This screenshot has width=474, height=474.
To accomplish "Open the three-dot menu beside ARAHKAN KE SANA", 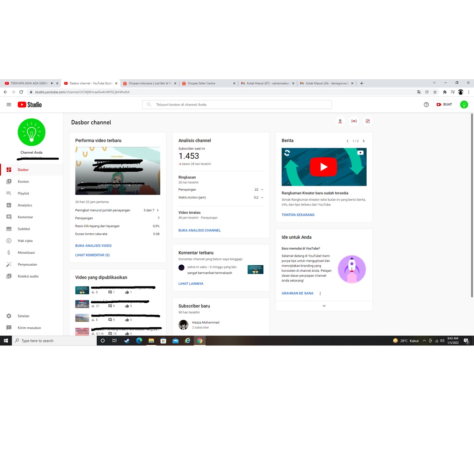I will (320, 293).
